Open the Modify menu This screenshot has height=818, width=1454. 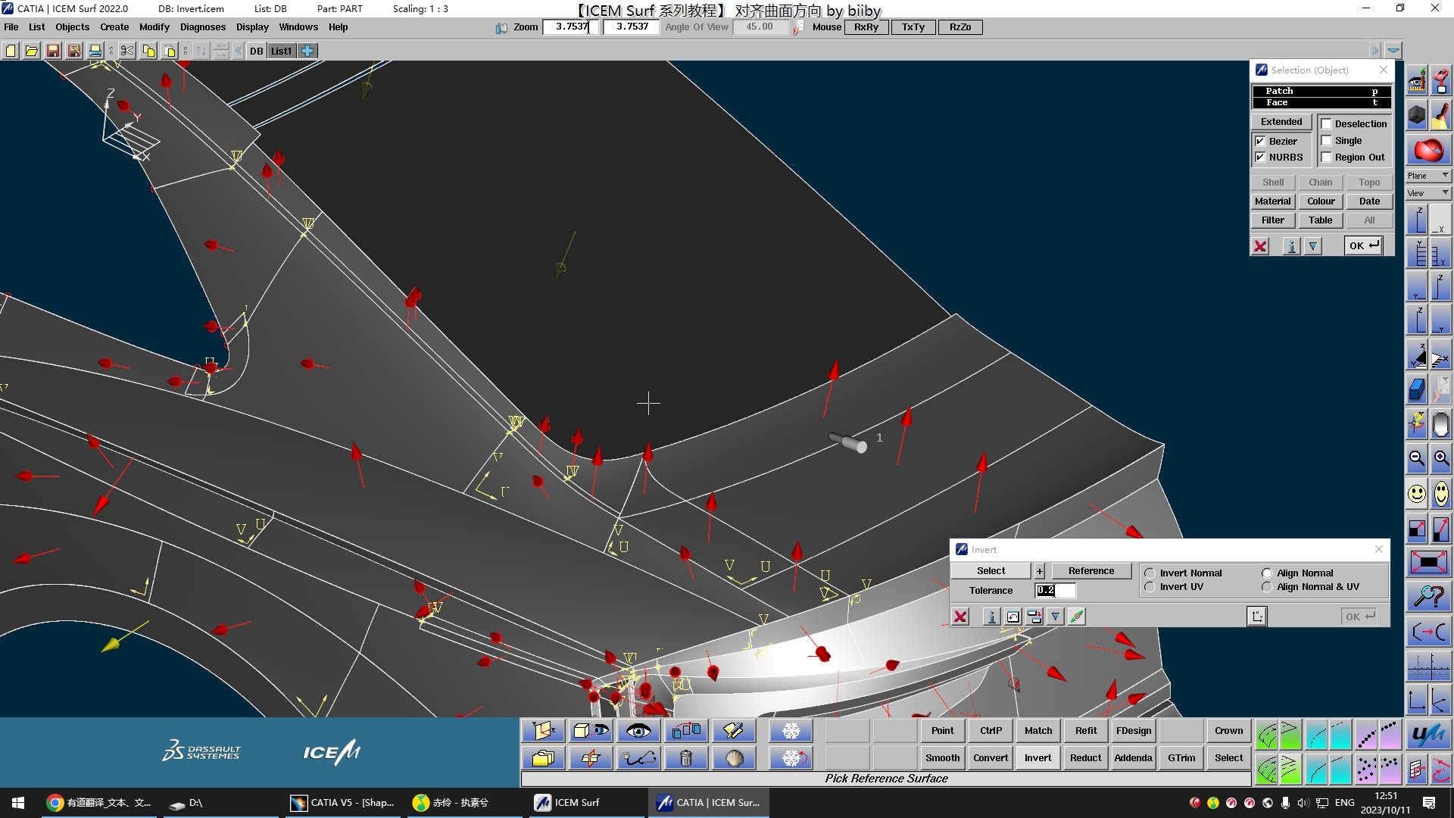[x=154, y=27]
